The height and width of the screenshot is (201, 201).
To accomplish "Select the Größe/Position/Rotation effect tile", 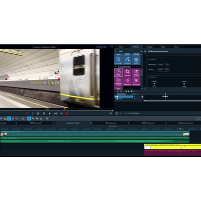I will 119,73.
